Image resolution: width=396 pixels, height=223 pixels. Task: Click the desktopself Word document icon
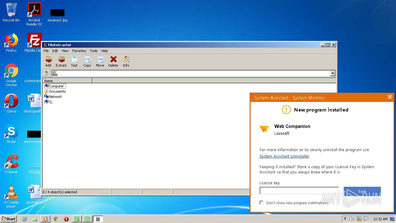(33, 103)
